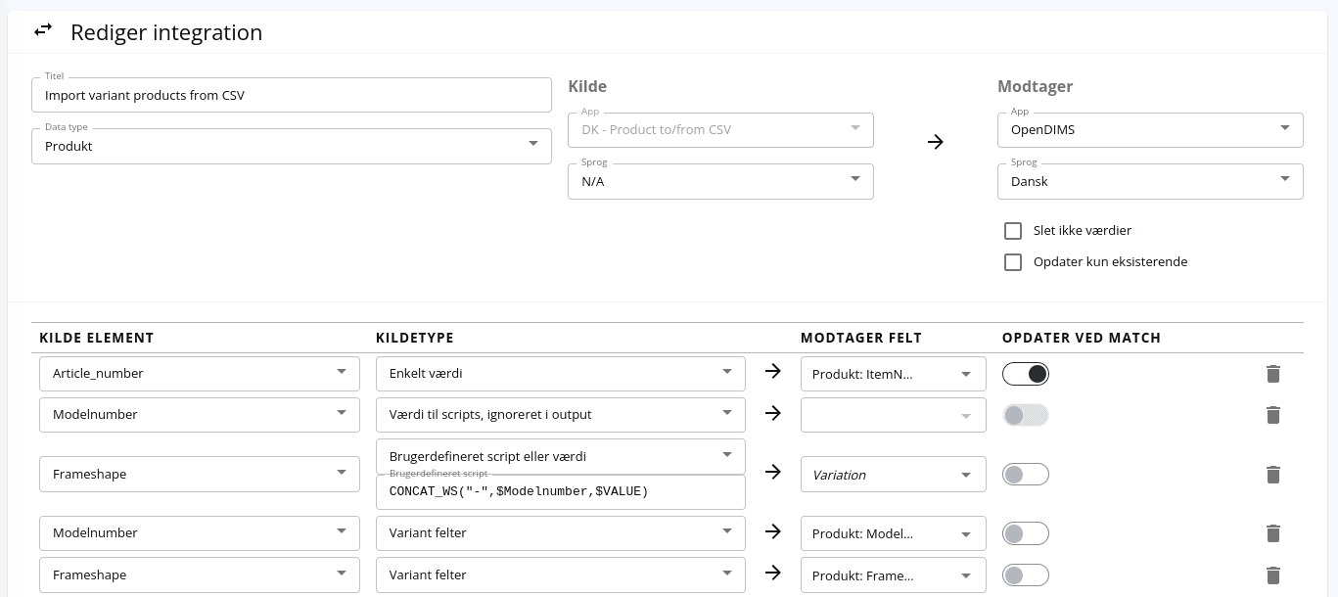This screenshot has height=597, width=1338.
Task: Toggle update on match for Article_number
Action: 1026,374
